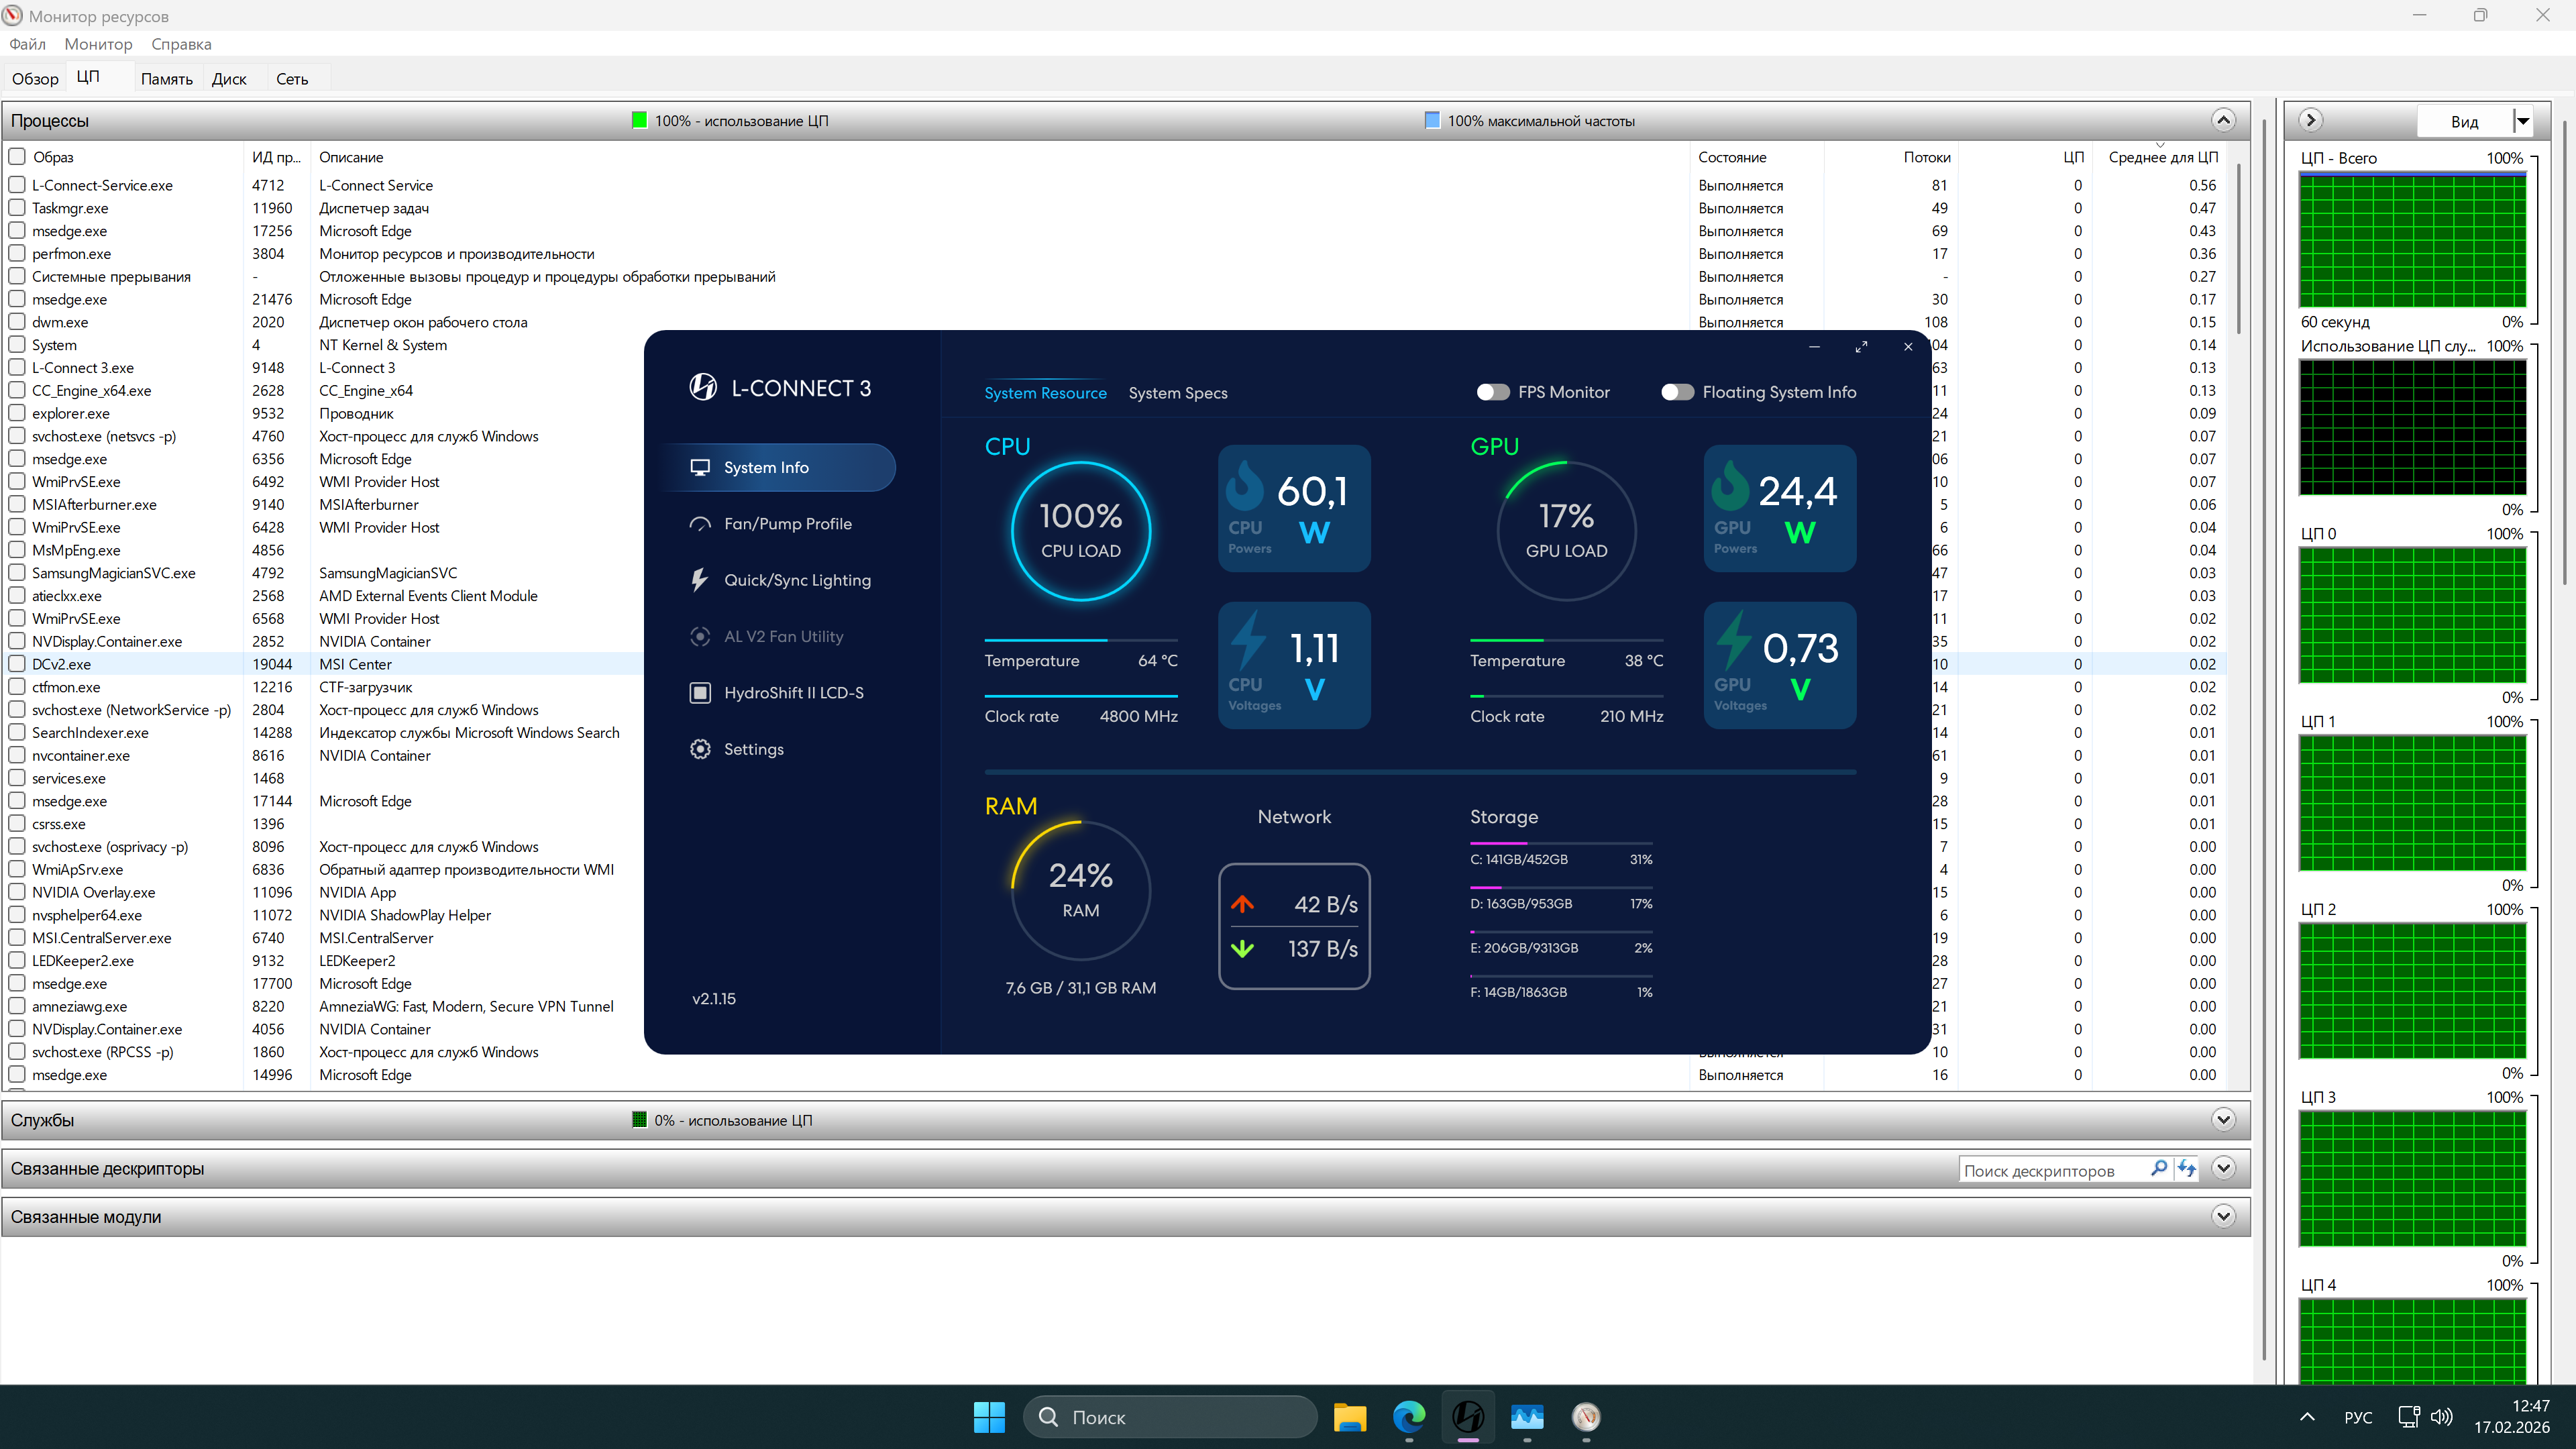The width and height of the screenshot is (2576, 1449).
Task: Check the Taskmgr.exe process checkbox
Action: pos(17,208)
